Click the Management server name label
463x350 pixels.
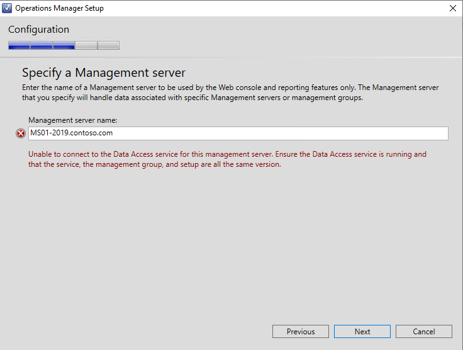click(x=72, y=120)
